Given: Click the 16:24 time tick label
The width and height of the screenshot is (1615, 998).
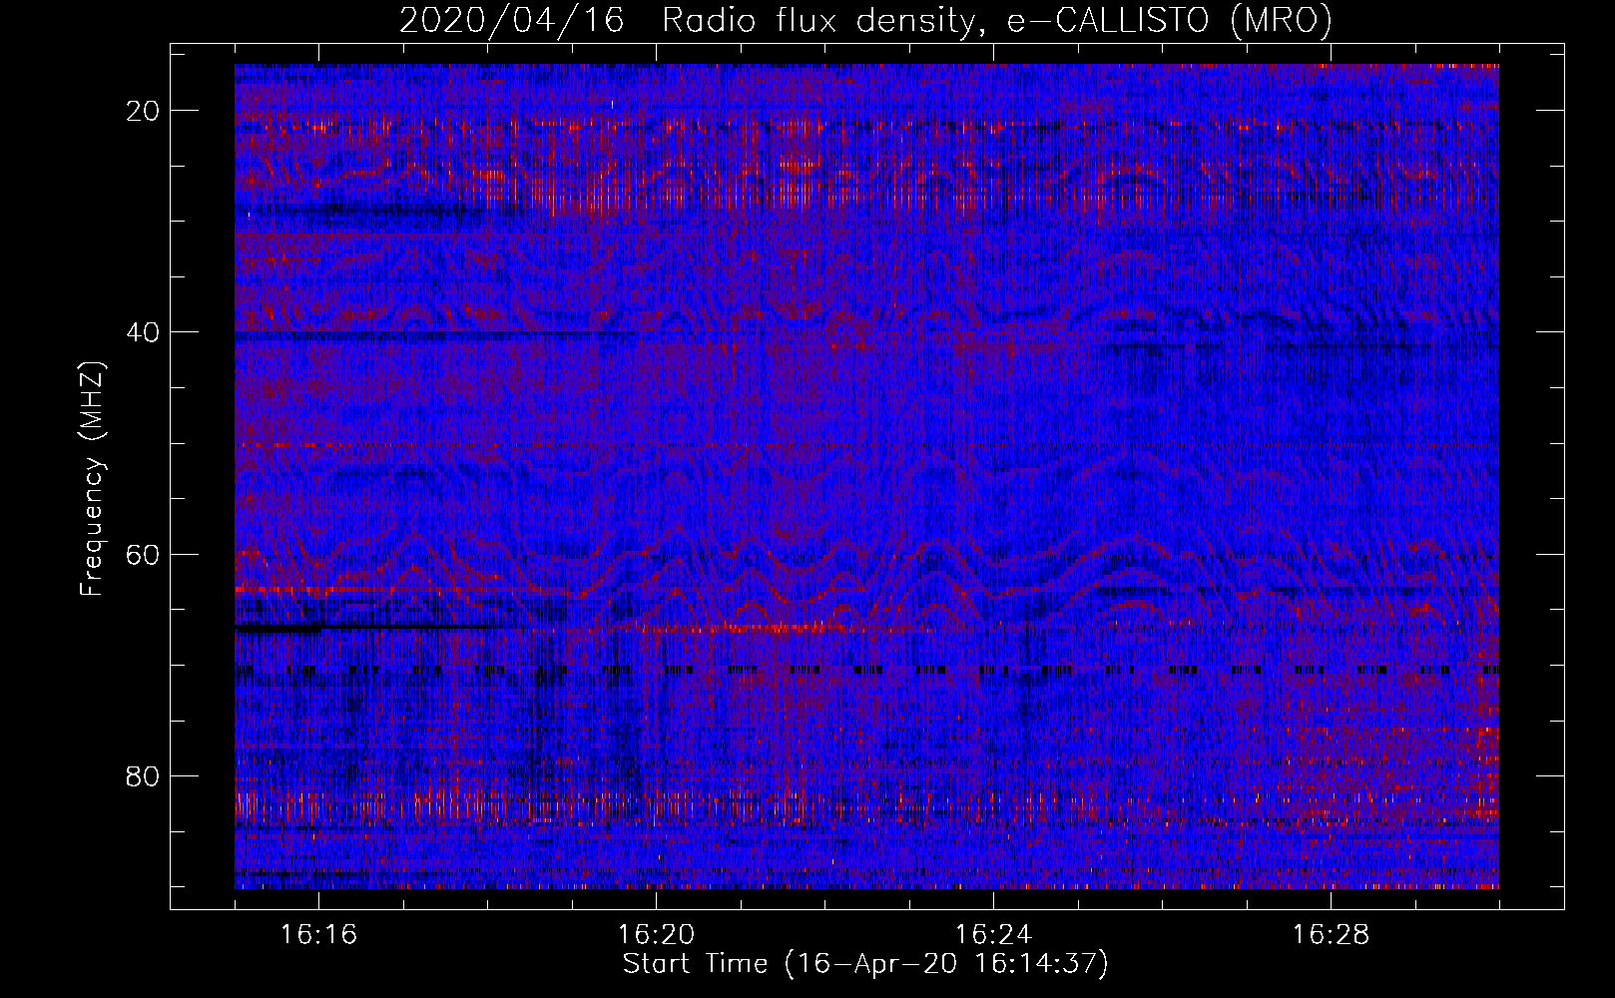Looking at the screenshot, I should pos(993,935).
